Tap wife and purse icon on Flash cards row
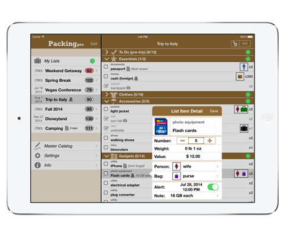 (241, 174)
